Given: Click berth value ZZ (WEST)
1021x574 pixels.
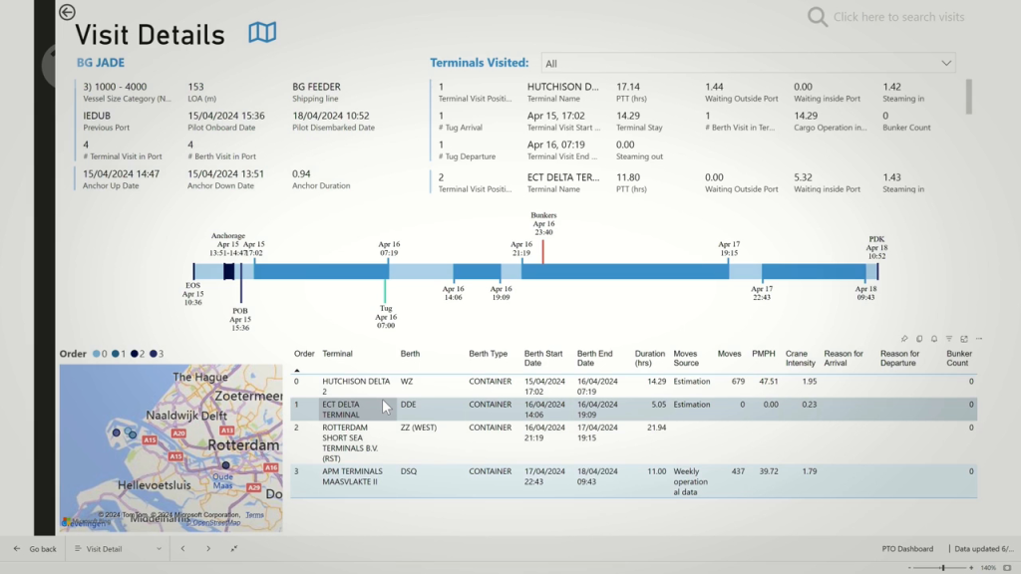Looking at the screenshot, I should point(419,428).
